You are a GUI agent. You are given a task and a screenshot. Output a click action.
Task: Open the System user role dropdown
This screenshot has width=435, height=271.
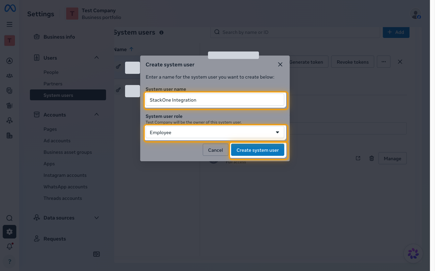click(215, 132)
